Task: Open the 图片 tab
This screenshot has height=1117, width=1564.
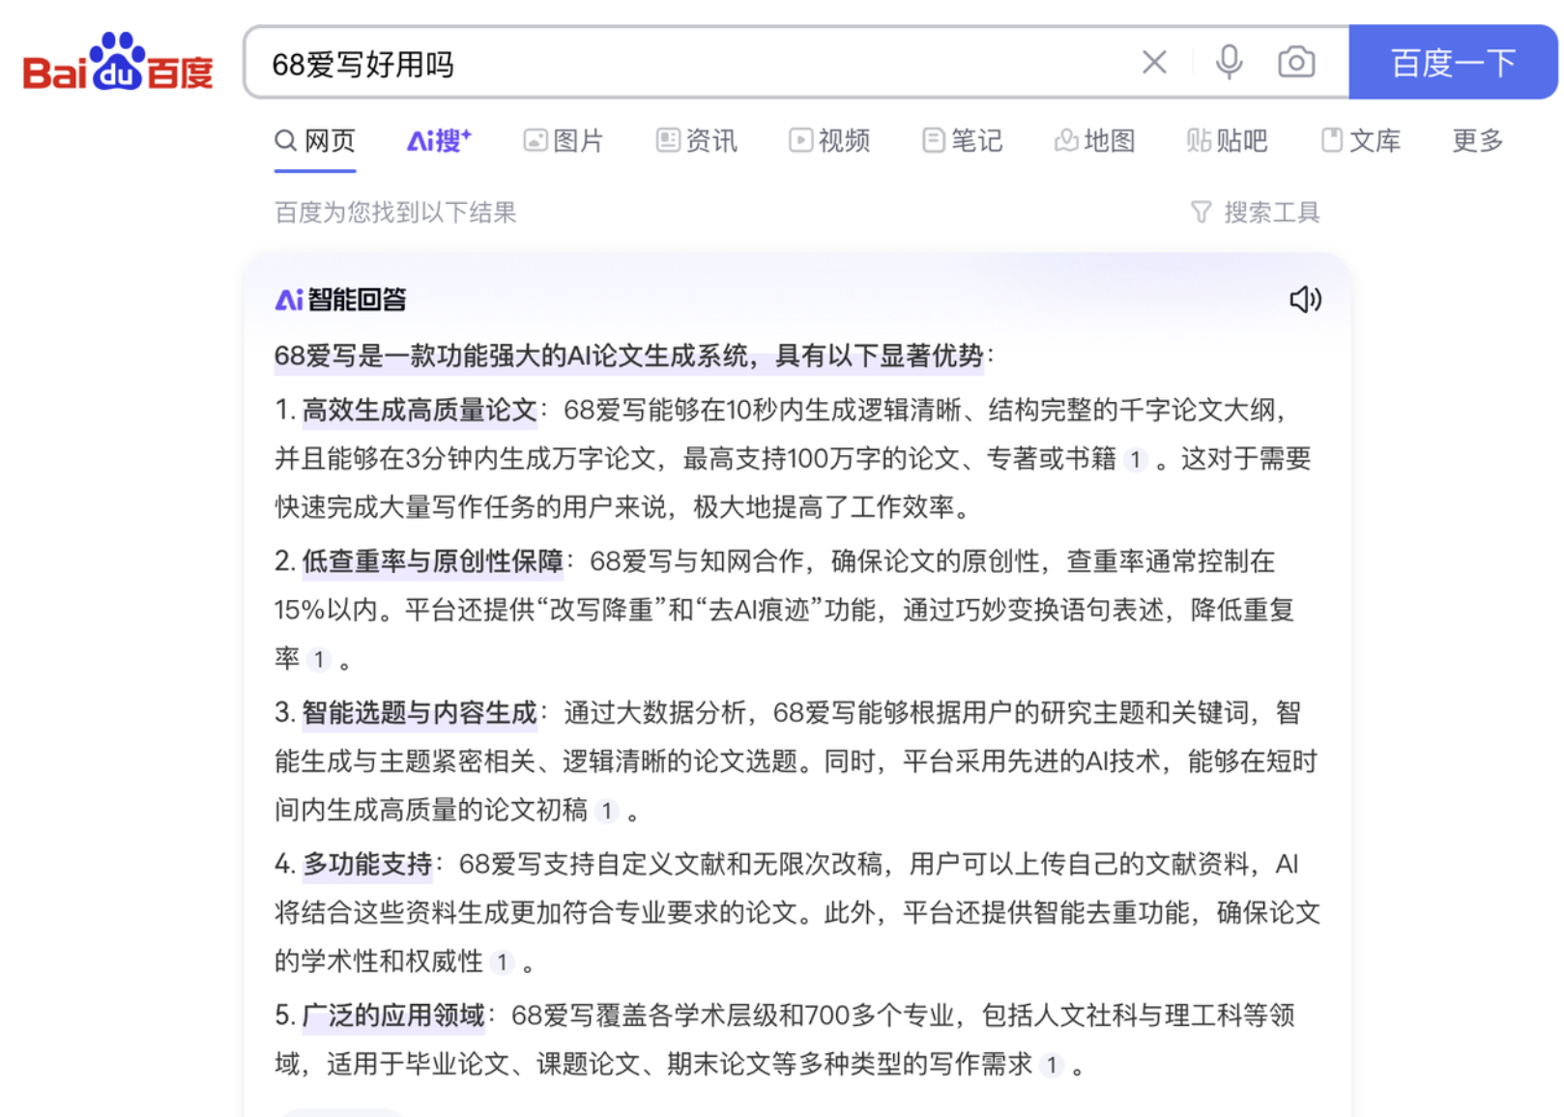Action: [x=564, y=141]
